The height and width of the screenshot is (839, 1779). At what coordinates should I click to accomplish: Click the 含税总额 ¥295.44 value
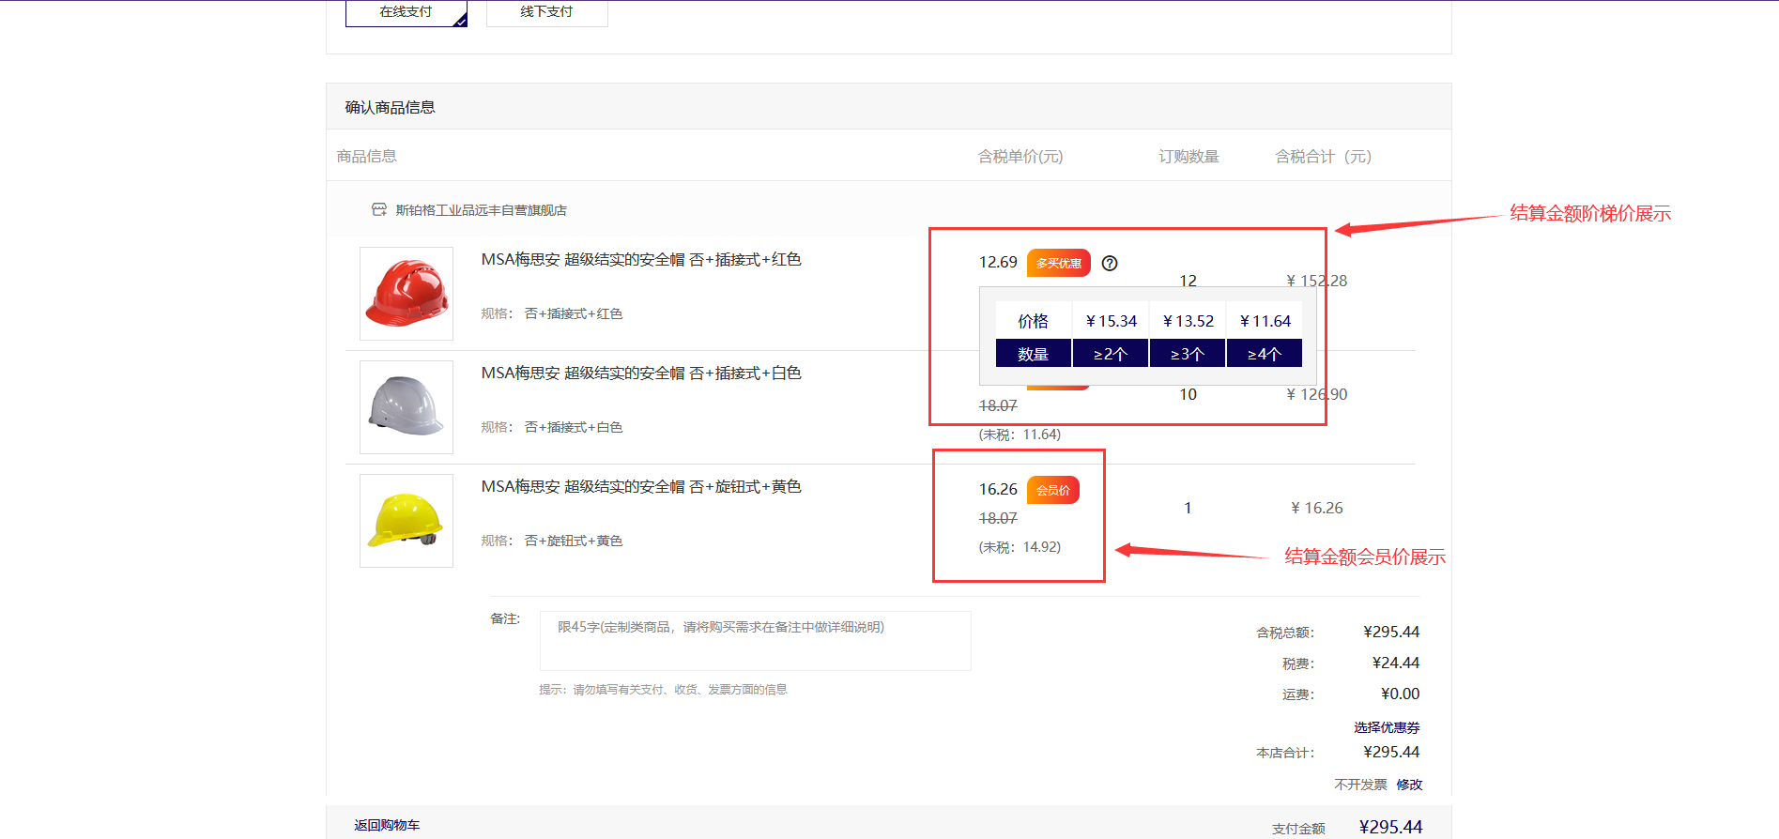pos(1391,632)
